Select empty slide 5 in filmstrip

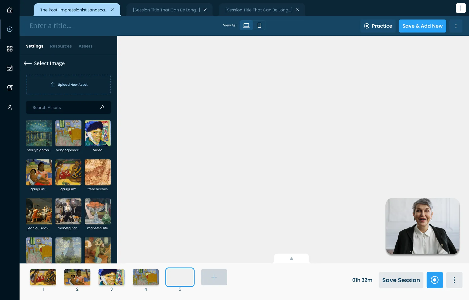coord(180,277)
